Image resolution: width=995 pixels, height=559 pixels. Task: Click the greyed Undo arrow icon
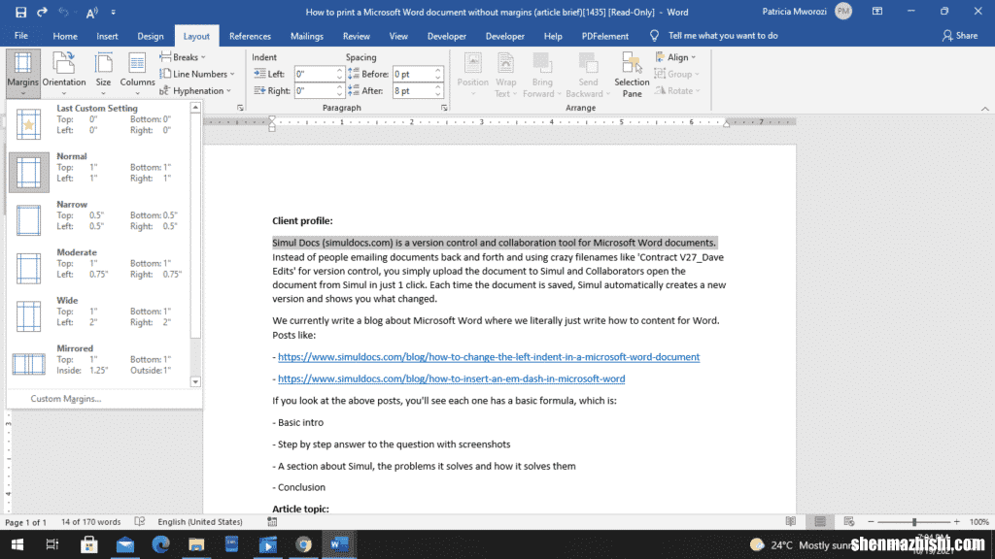(x=63, y=12)
